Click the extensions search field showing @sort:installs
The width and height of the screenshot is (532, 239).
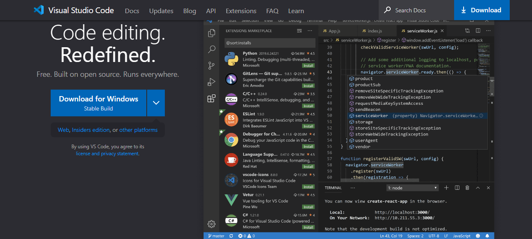(x=270, y=43)
